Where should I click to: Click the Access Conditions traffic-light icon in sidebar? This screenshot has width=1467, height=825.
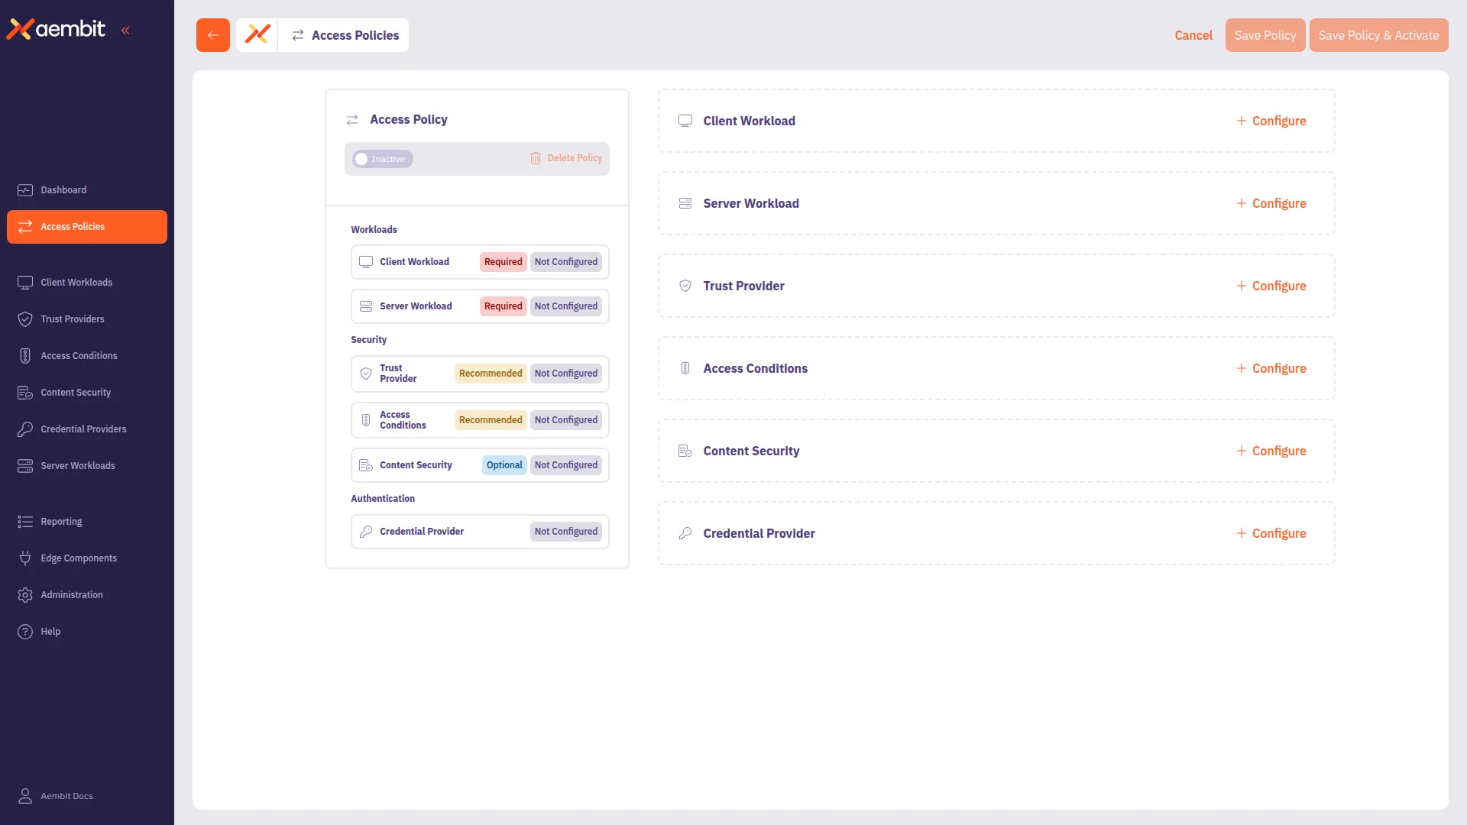click(25, 356)
